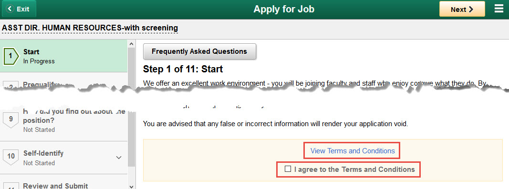Screen dimensions: 509x189
Task: Click the step 1 Start badge icon
Action: 10,56
